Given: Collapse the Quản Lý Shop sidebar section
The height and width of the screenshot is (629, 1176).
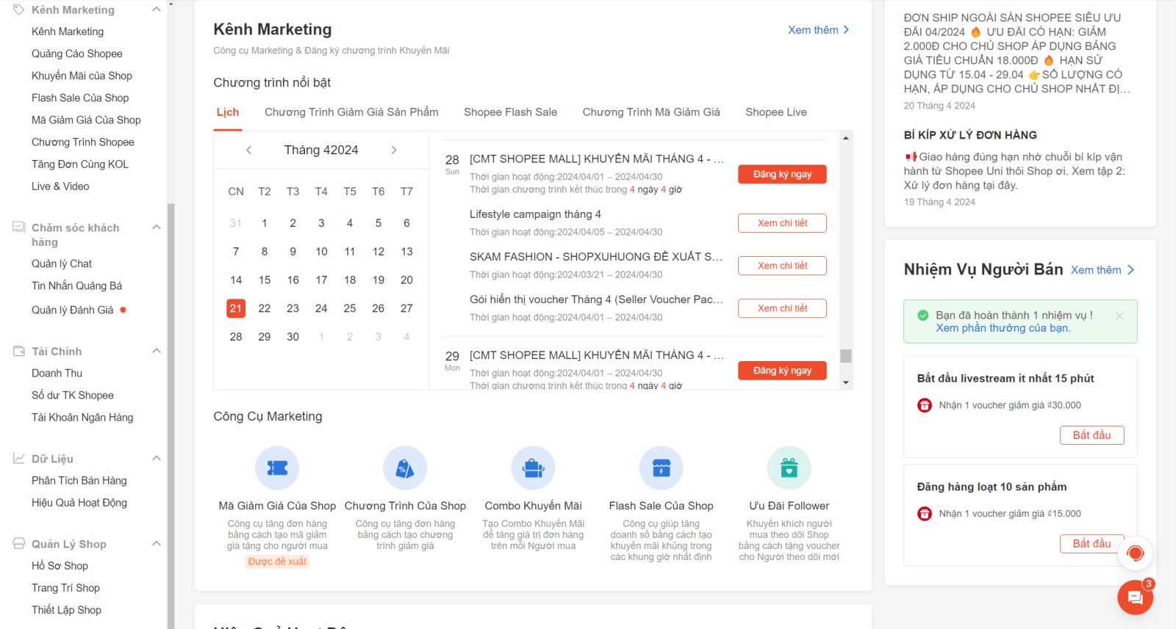Looking at the screenshot, I should pyautogui.click(x=156, y=544).
